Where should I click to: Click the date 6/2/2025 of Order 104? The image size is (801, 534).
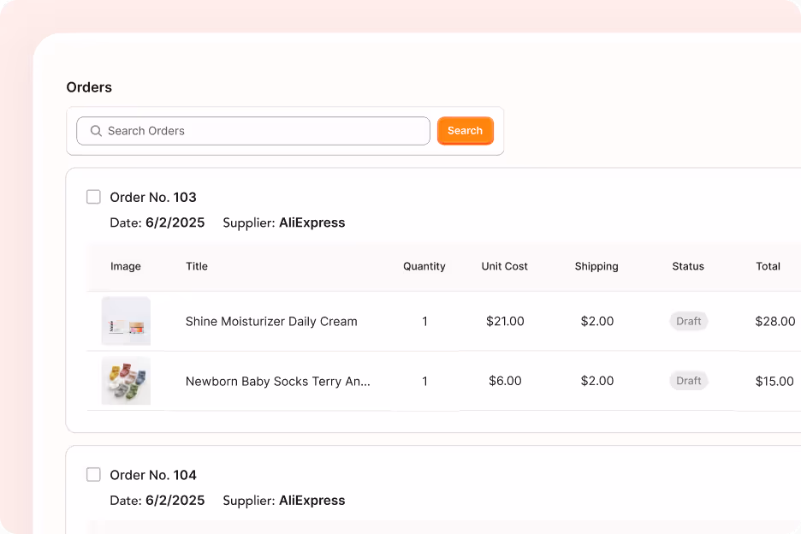click(175, 501)
